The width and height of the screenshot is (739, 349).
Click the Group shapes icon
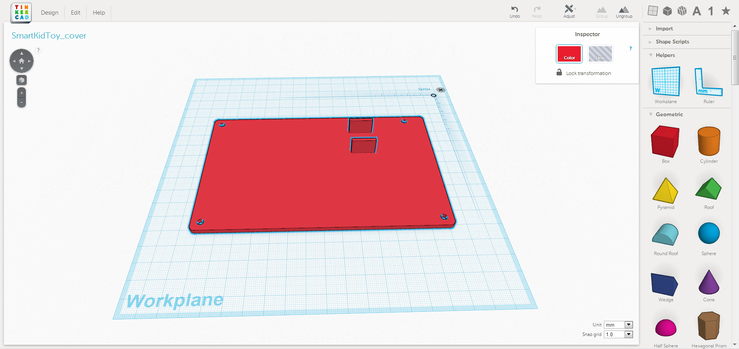point(602,12)
